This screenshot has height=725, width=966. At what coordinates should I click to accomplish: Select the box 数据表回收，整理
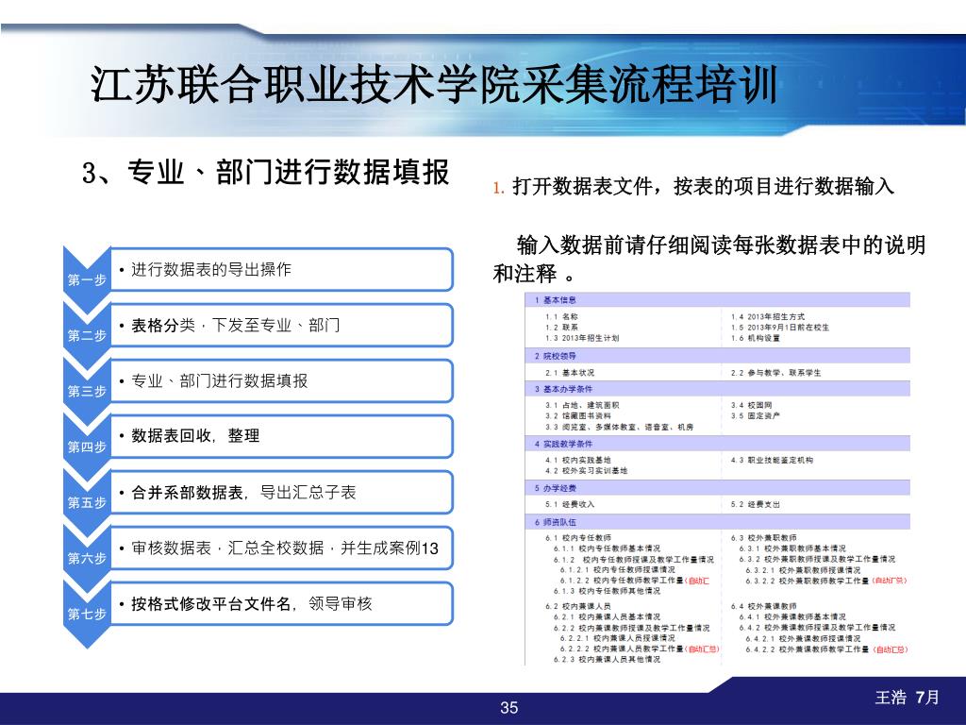pos(281,436)
